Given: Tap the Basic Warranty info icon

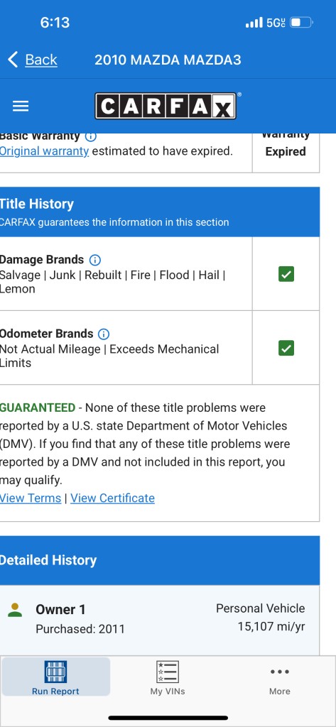Looking at the screenshot, I should (91, 136).
